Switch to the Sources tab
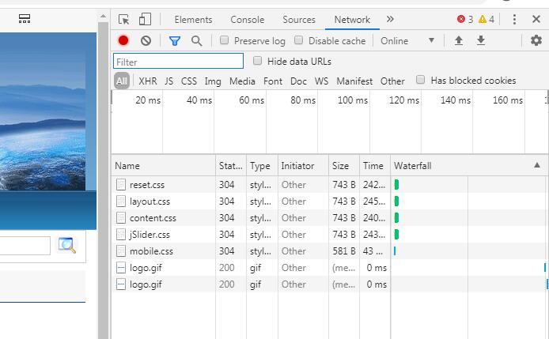Viewport: 549px width, 339px height. pyautogui.click(x=298, y=20)
